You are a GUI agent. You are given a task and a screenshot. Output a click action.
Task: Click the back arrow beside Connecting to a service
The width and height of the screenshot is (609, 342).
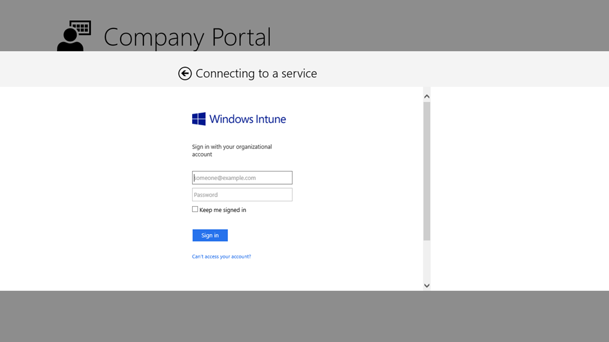pos(185,73)
